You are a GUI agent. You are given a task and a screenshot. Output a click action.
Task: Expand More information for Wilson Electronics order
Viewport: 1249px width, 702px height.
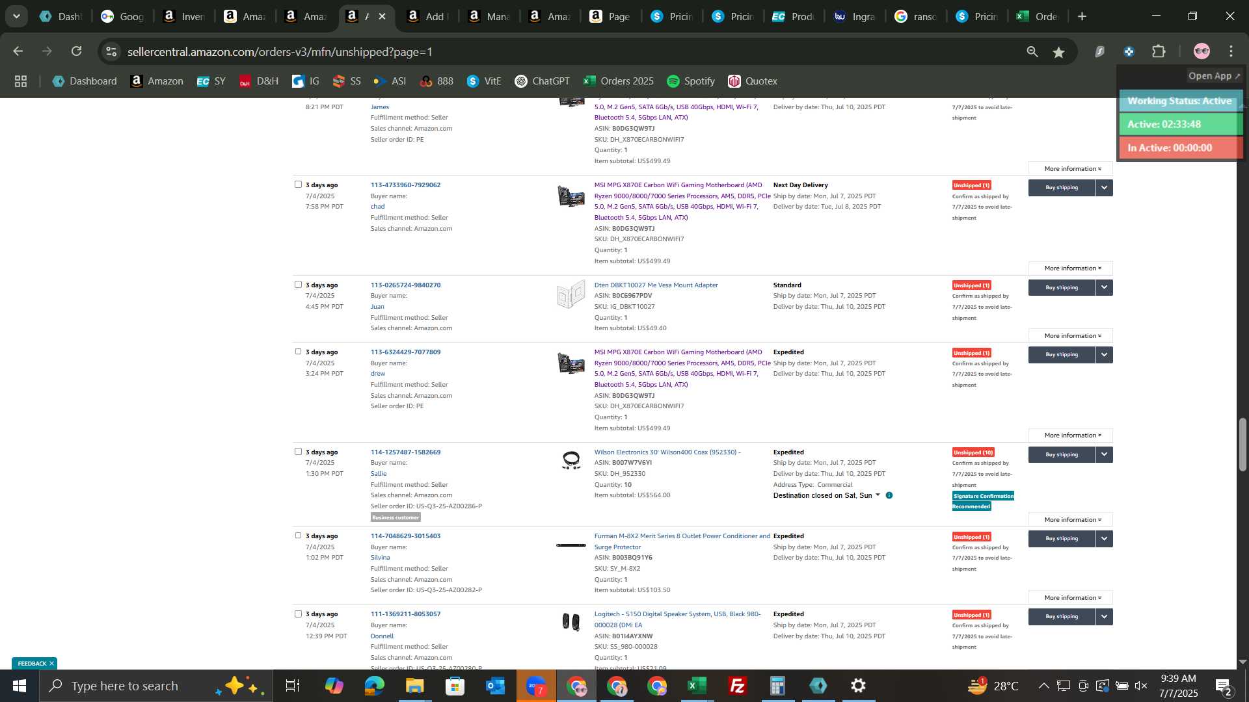[1071, 520]
